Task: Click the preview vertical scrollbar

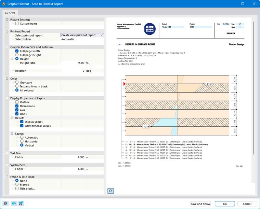Action: coord(253,88)
